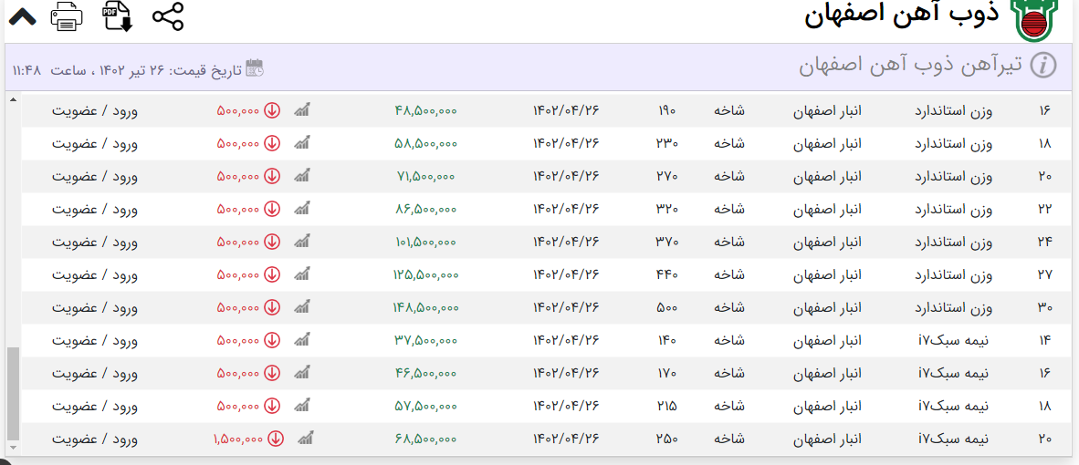1079x465 pixels.
Task: Download the price list as PDF
Action: (117, 16)
